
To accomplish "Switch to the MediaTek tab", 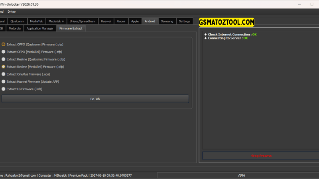I will click(36, 21).
